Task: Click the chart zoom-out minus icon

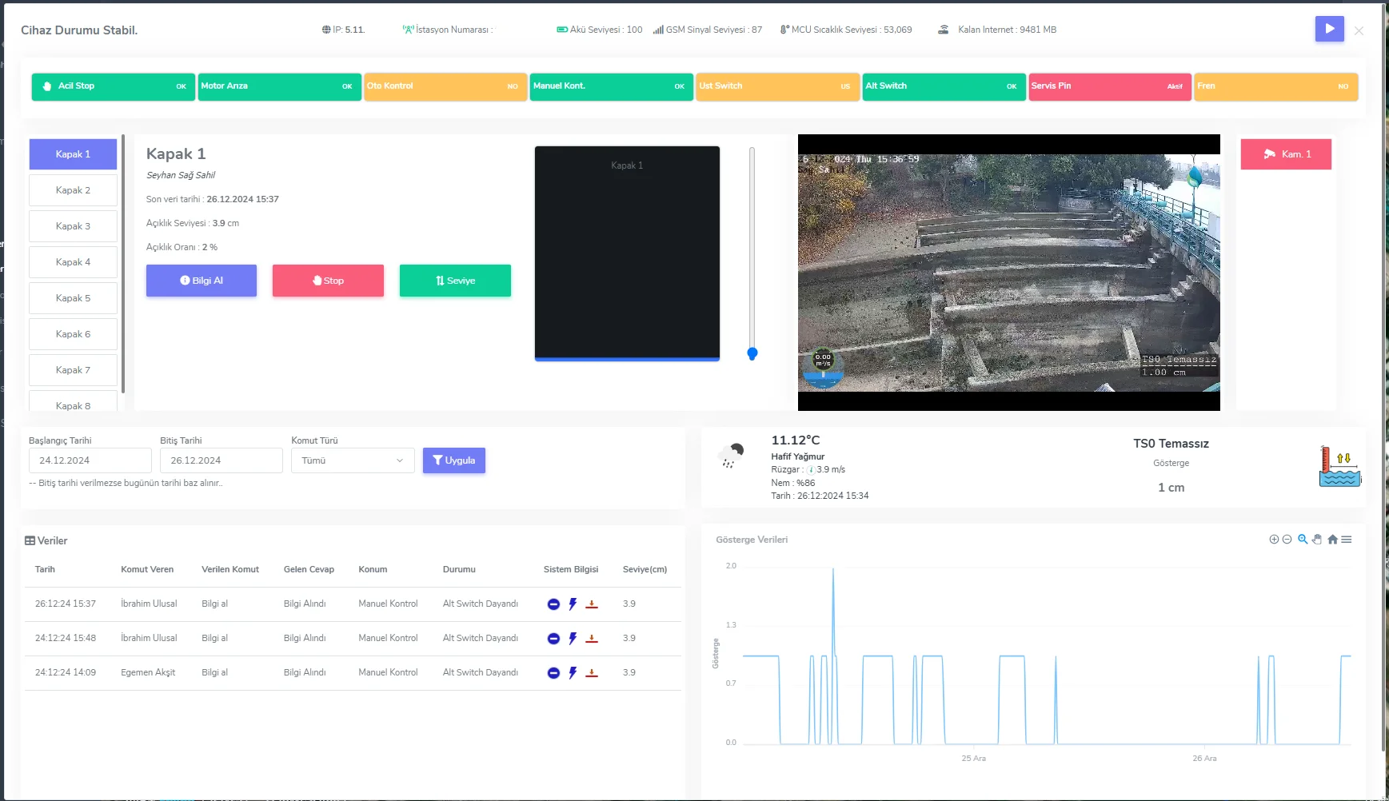Action: pyautogui.click(x=1287, y=540)
